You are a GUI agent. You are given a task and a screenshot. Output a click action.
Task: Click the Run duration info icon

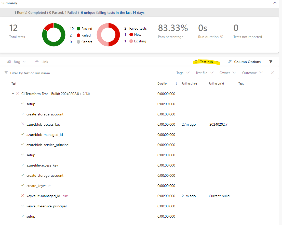pyautogui.click(x=222, y=37)
